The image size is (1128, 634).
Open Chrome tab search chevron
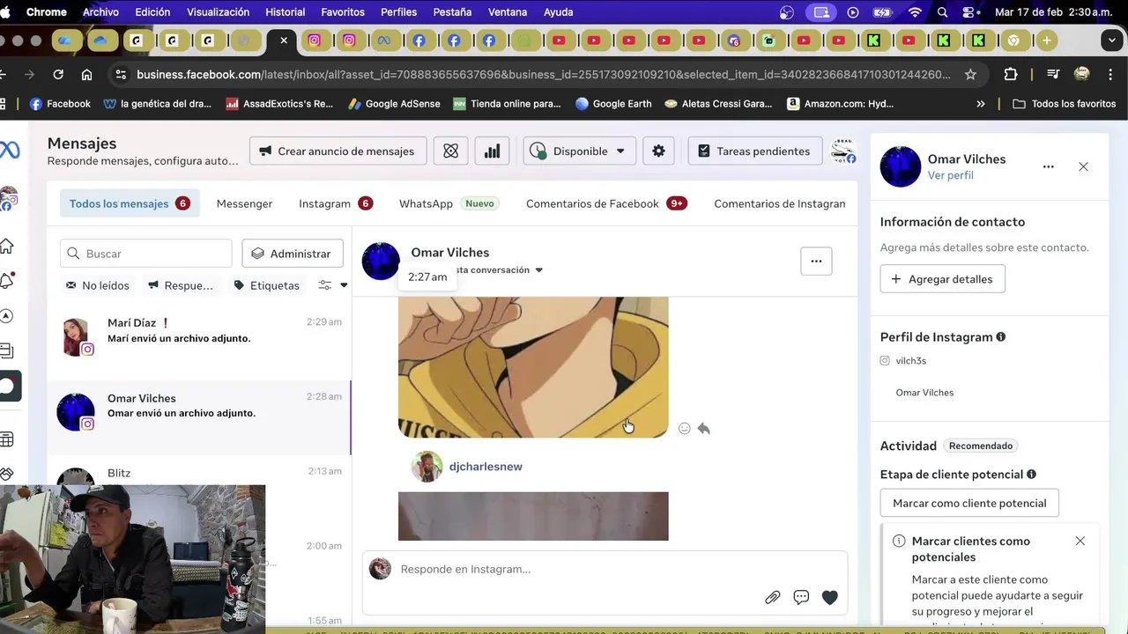(1113, 41)
